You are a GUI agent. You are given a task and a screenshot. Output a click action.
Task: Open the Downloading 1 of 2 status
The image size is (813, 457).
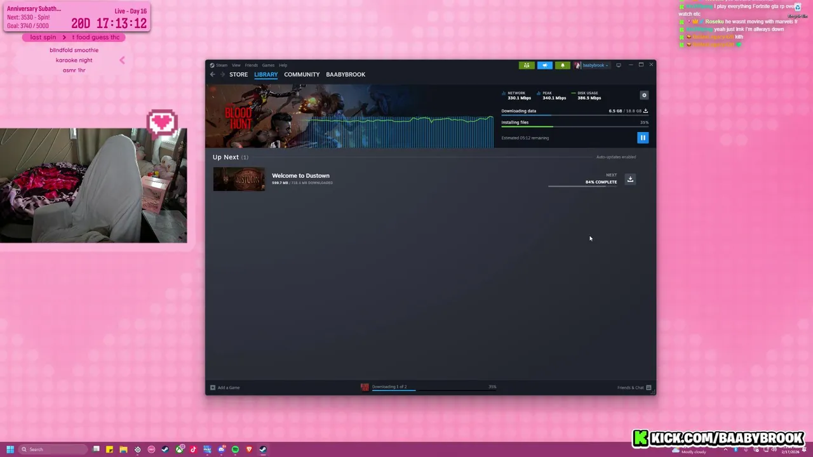pyautogui.click(x=389, y=387)
